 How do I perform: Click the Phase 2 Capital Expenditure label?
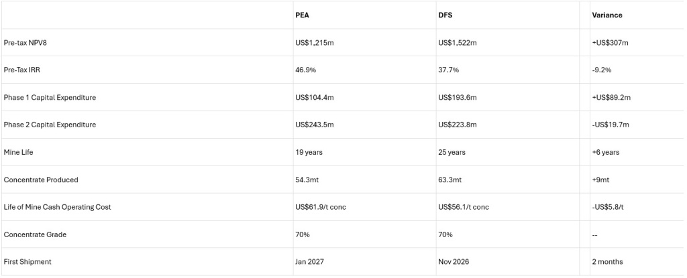[x=50, y=125]
